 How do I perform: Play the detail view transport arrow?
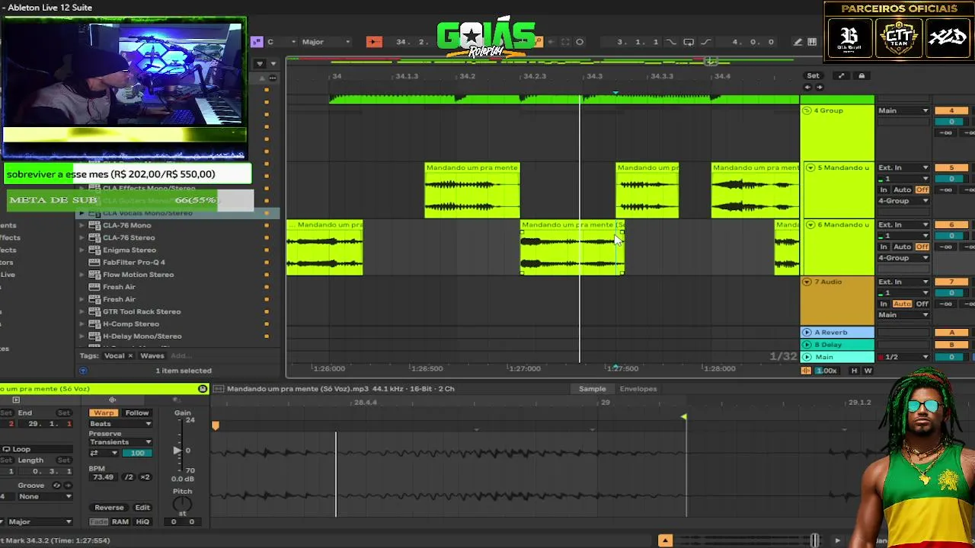click(837, 540)
